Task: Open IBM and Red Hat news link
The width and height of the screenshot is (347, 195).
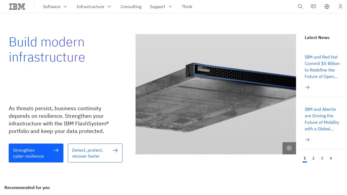Action: pyautogui.click(x=322, y=67)
